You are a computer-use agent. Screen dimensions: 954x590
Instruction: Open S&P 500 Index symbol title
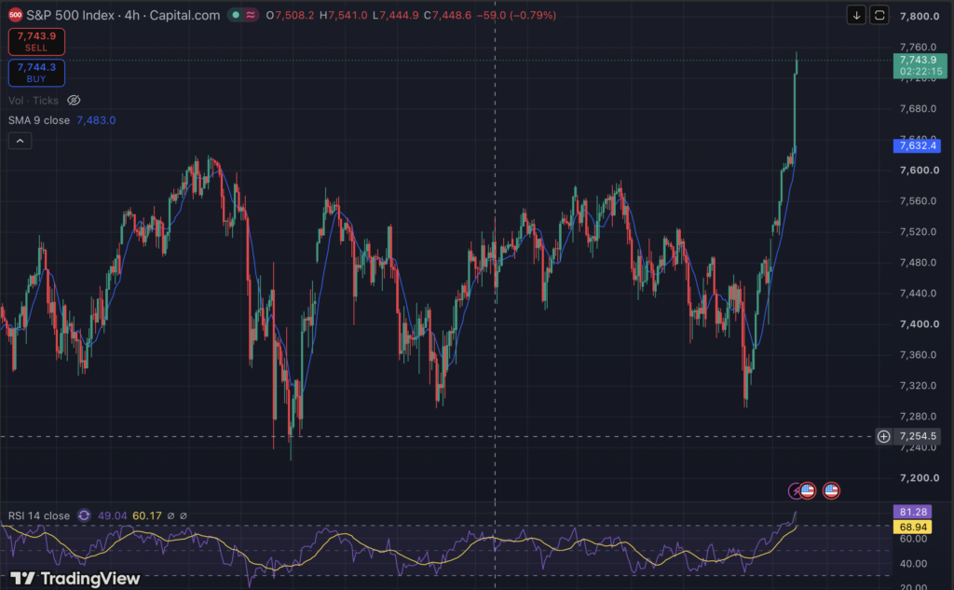point(70,15)
